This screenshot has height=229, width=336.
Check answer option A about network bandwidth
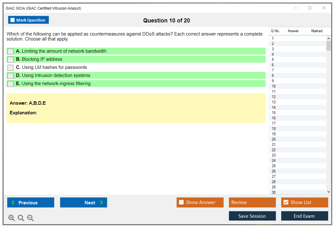(x=10, y=51)
